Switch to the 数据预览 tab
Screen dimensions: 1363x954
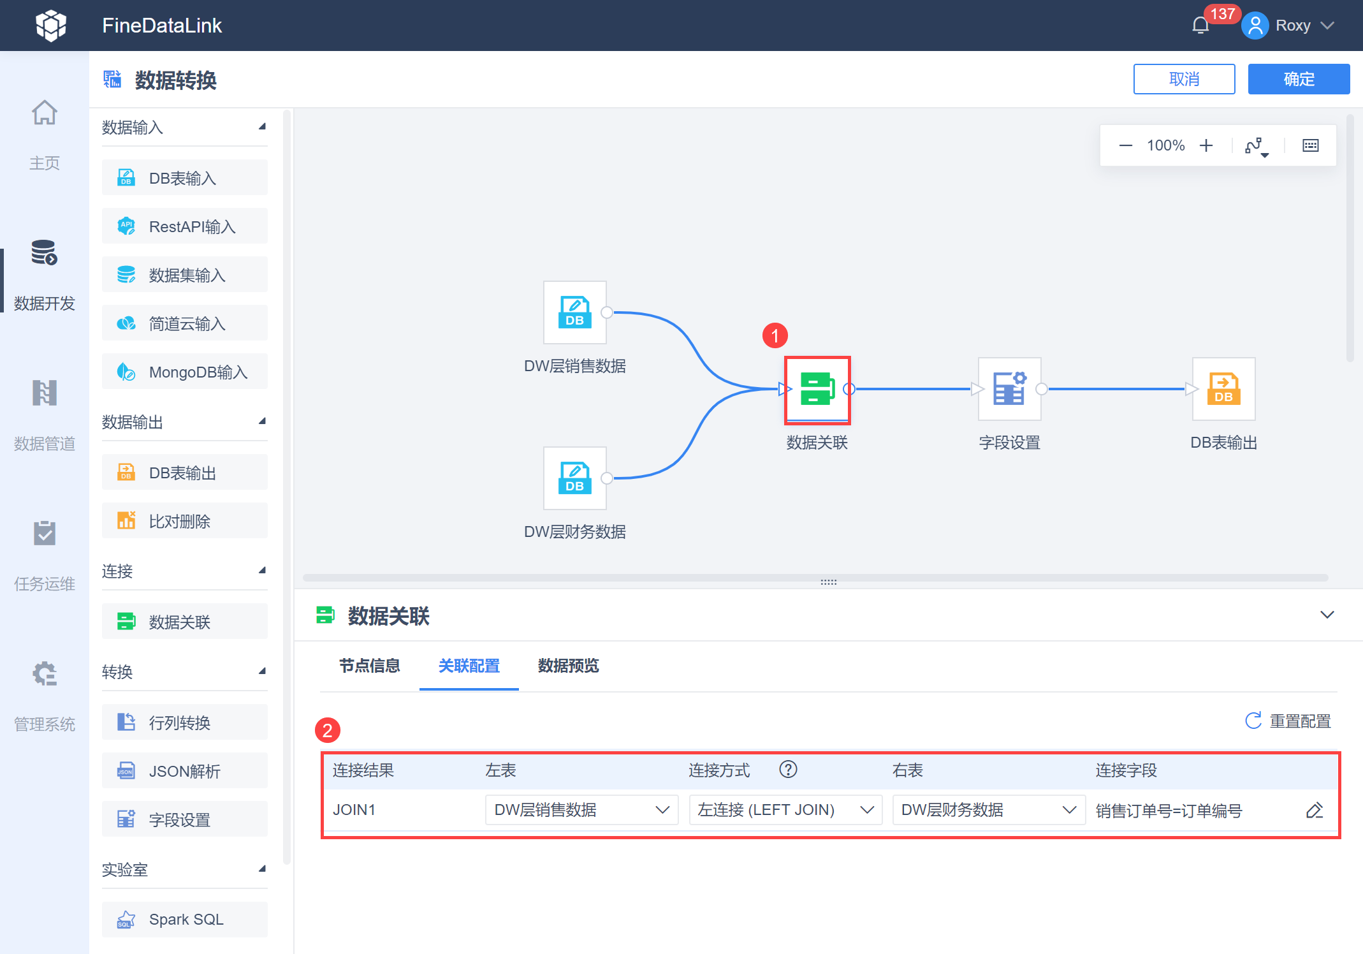coord(568,666)
